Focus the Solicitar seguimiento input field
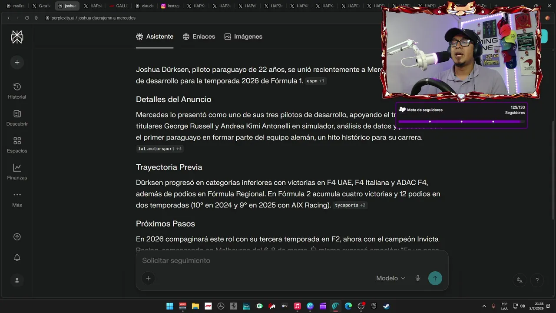Screen dimensions: 556x313 pyautogui.click(x=292, y=260)
